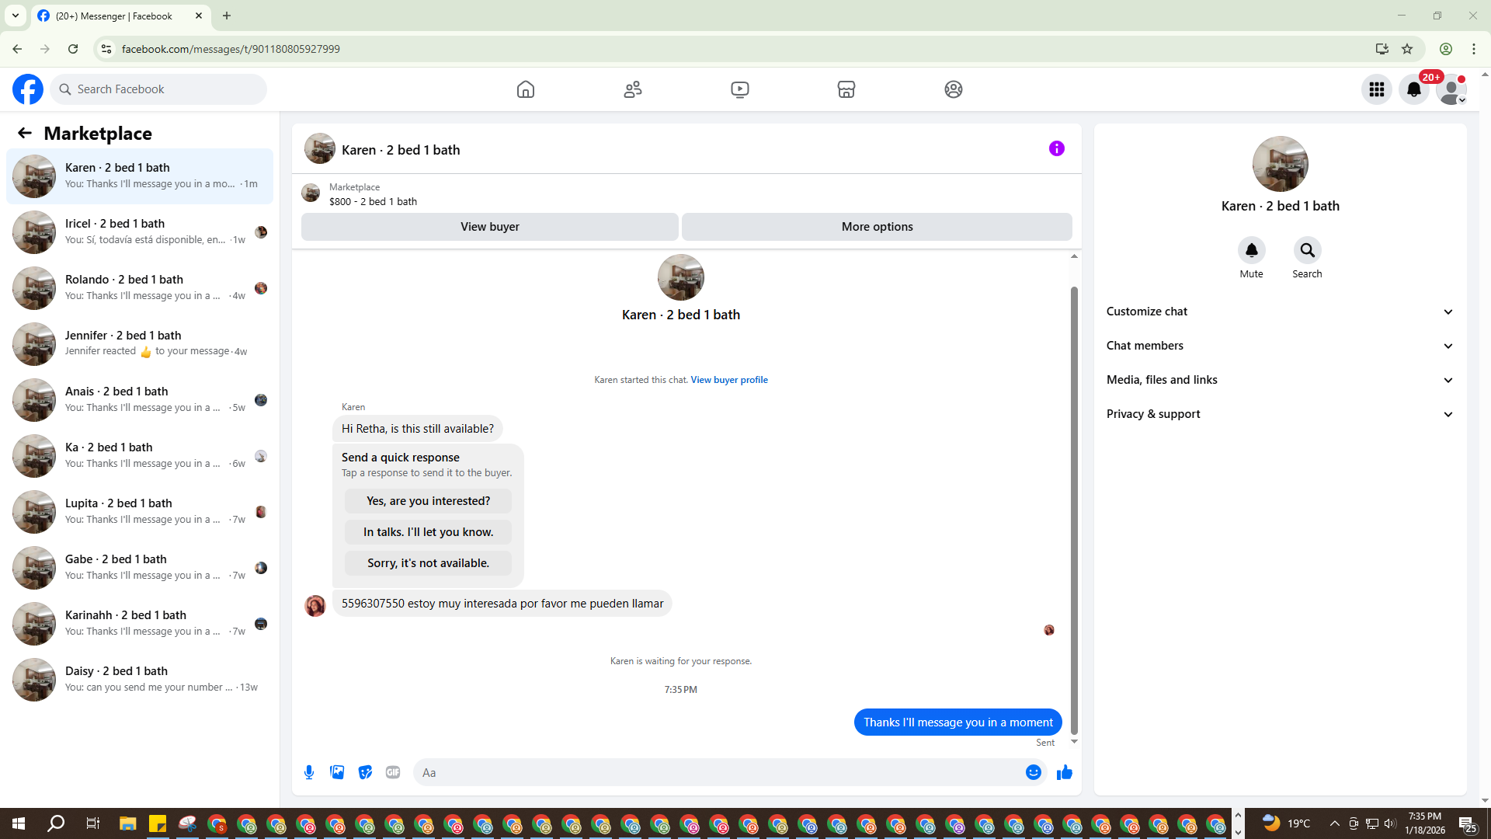Open the Facebook apps menu grid
This screenshot has width=1491, height=839.
pyautogui.click(x=1377, y=89)
